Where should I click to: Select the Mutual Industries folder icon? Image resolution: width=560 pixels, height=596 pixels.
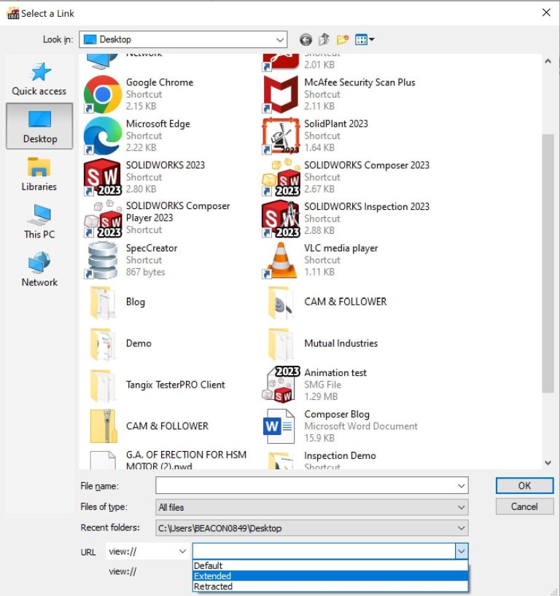pos(281,344)
